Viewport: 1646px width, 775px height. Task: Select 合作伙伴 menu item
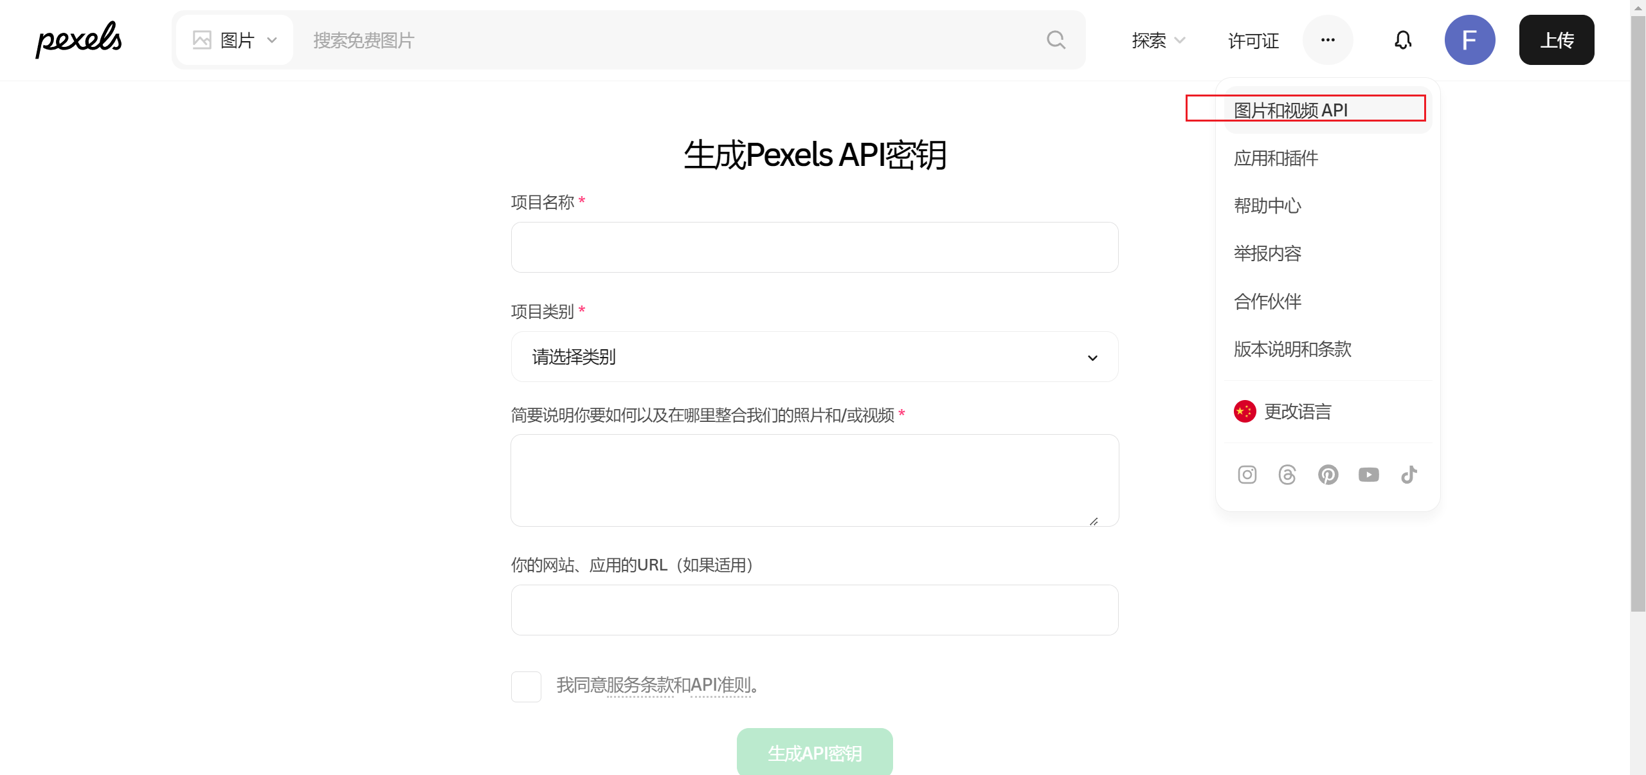[1328, 301]
